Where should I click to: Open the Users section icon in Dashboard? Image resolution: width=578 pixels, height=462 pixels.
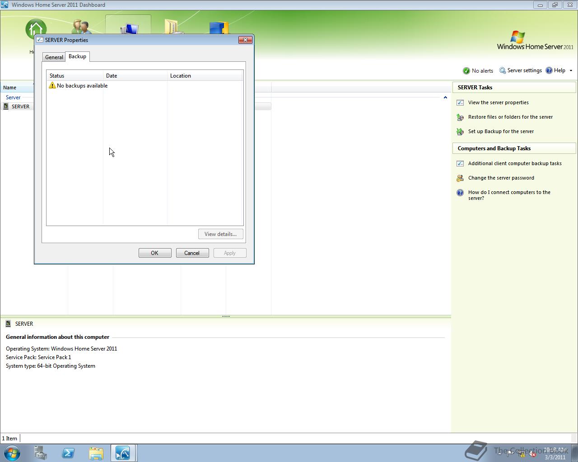pyautogui.click(x=82, y=27)
